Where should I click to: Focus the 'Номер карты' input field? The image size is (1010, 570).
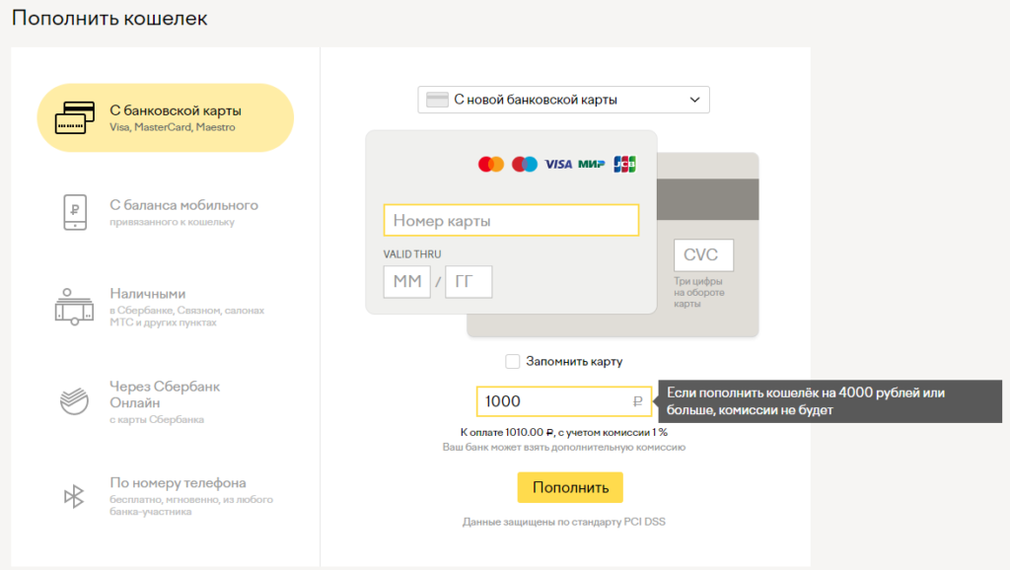[511, 221]
